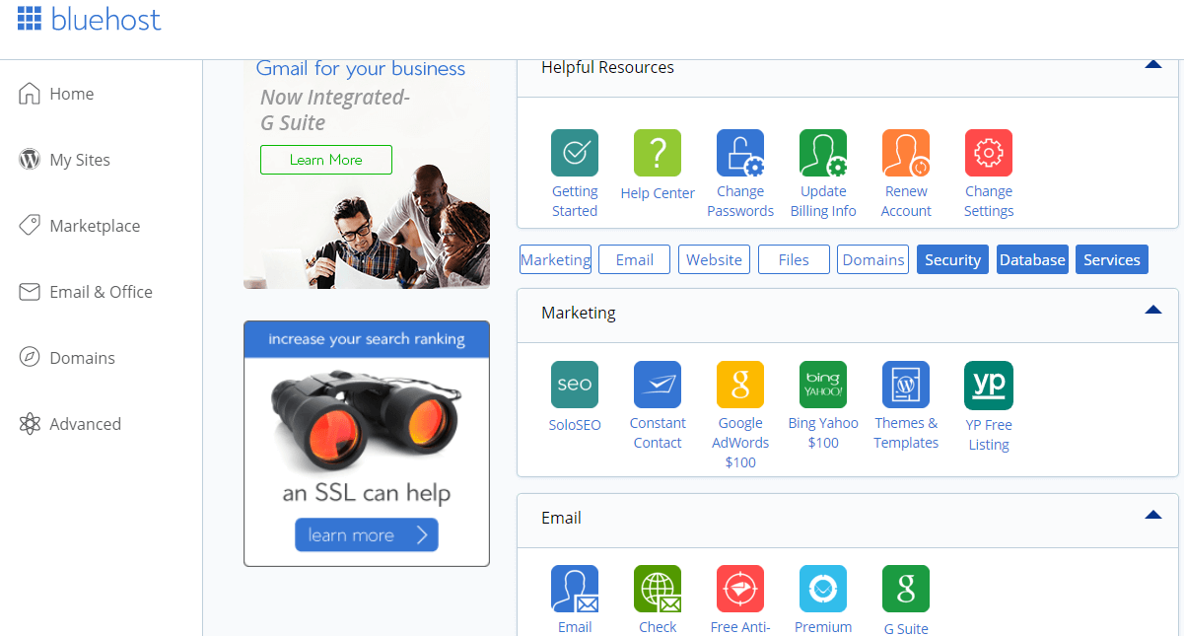Open Advanced in the sidebar

pyautogui.click(x=85, y=424)
